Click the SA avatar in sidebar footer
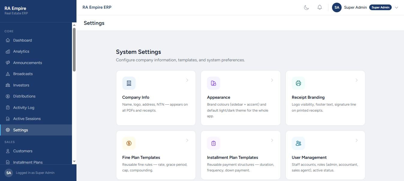 pyautogui.click(x=9, y=173)
